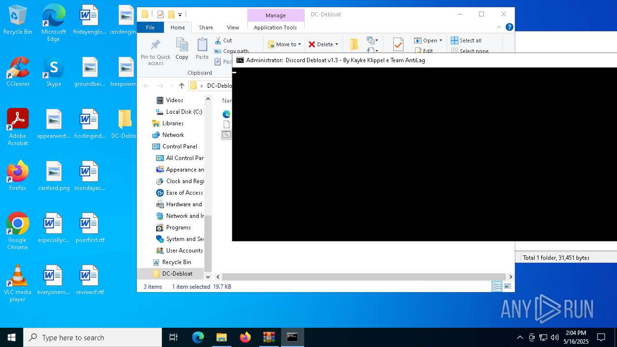Screen dimensions: 617x347
Task: Click the Quick Access new folder icon
Action: (171, 14)
